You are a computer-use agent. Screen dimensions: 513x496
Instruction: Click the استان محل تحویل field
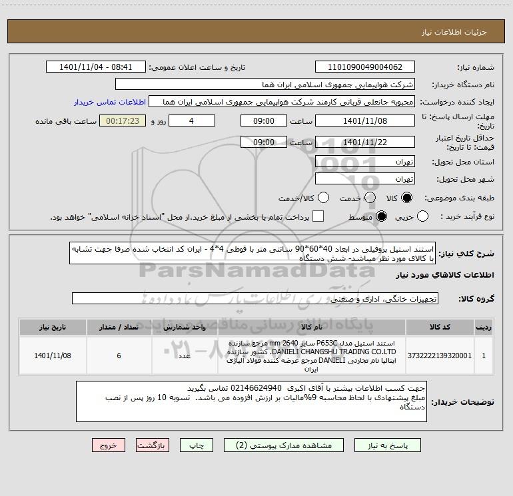[x=364, y=162]
